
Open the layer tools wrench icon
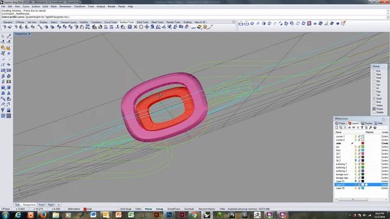tap(370, 128)
